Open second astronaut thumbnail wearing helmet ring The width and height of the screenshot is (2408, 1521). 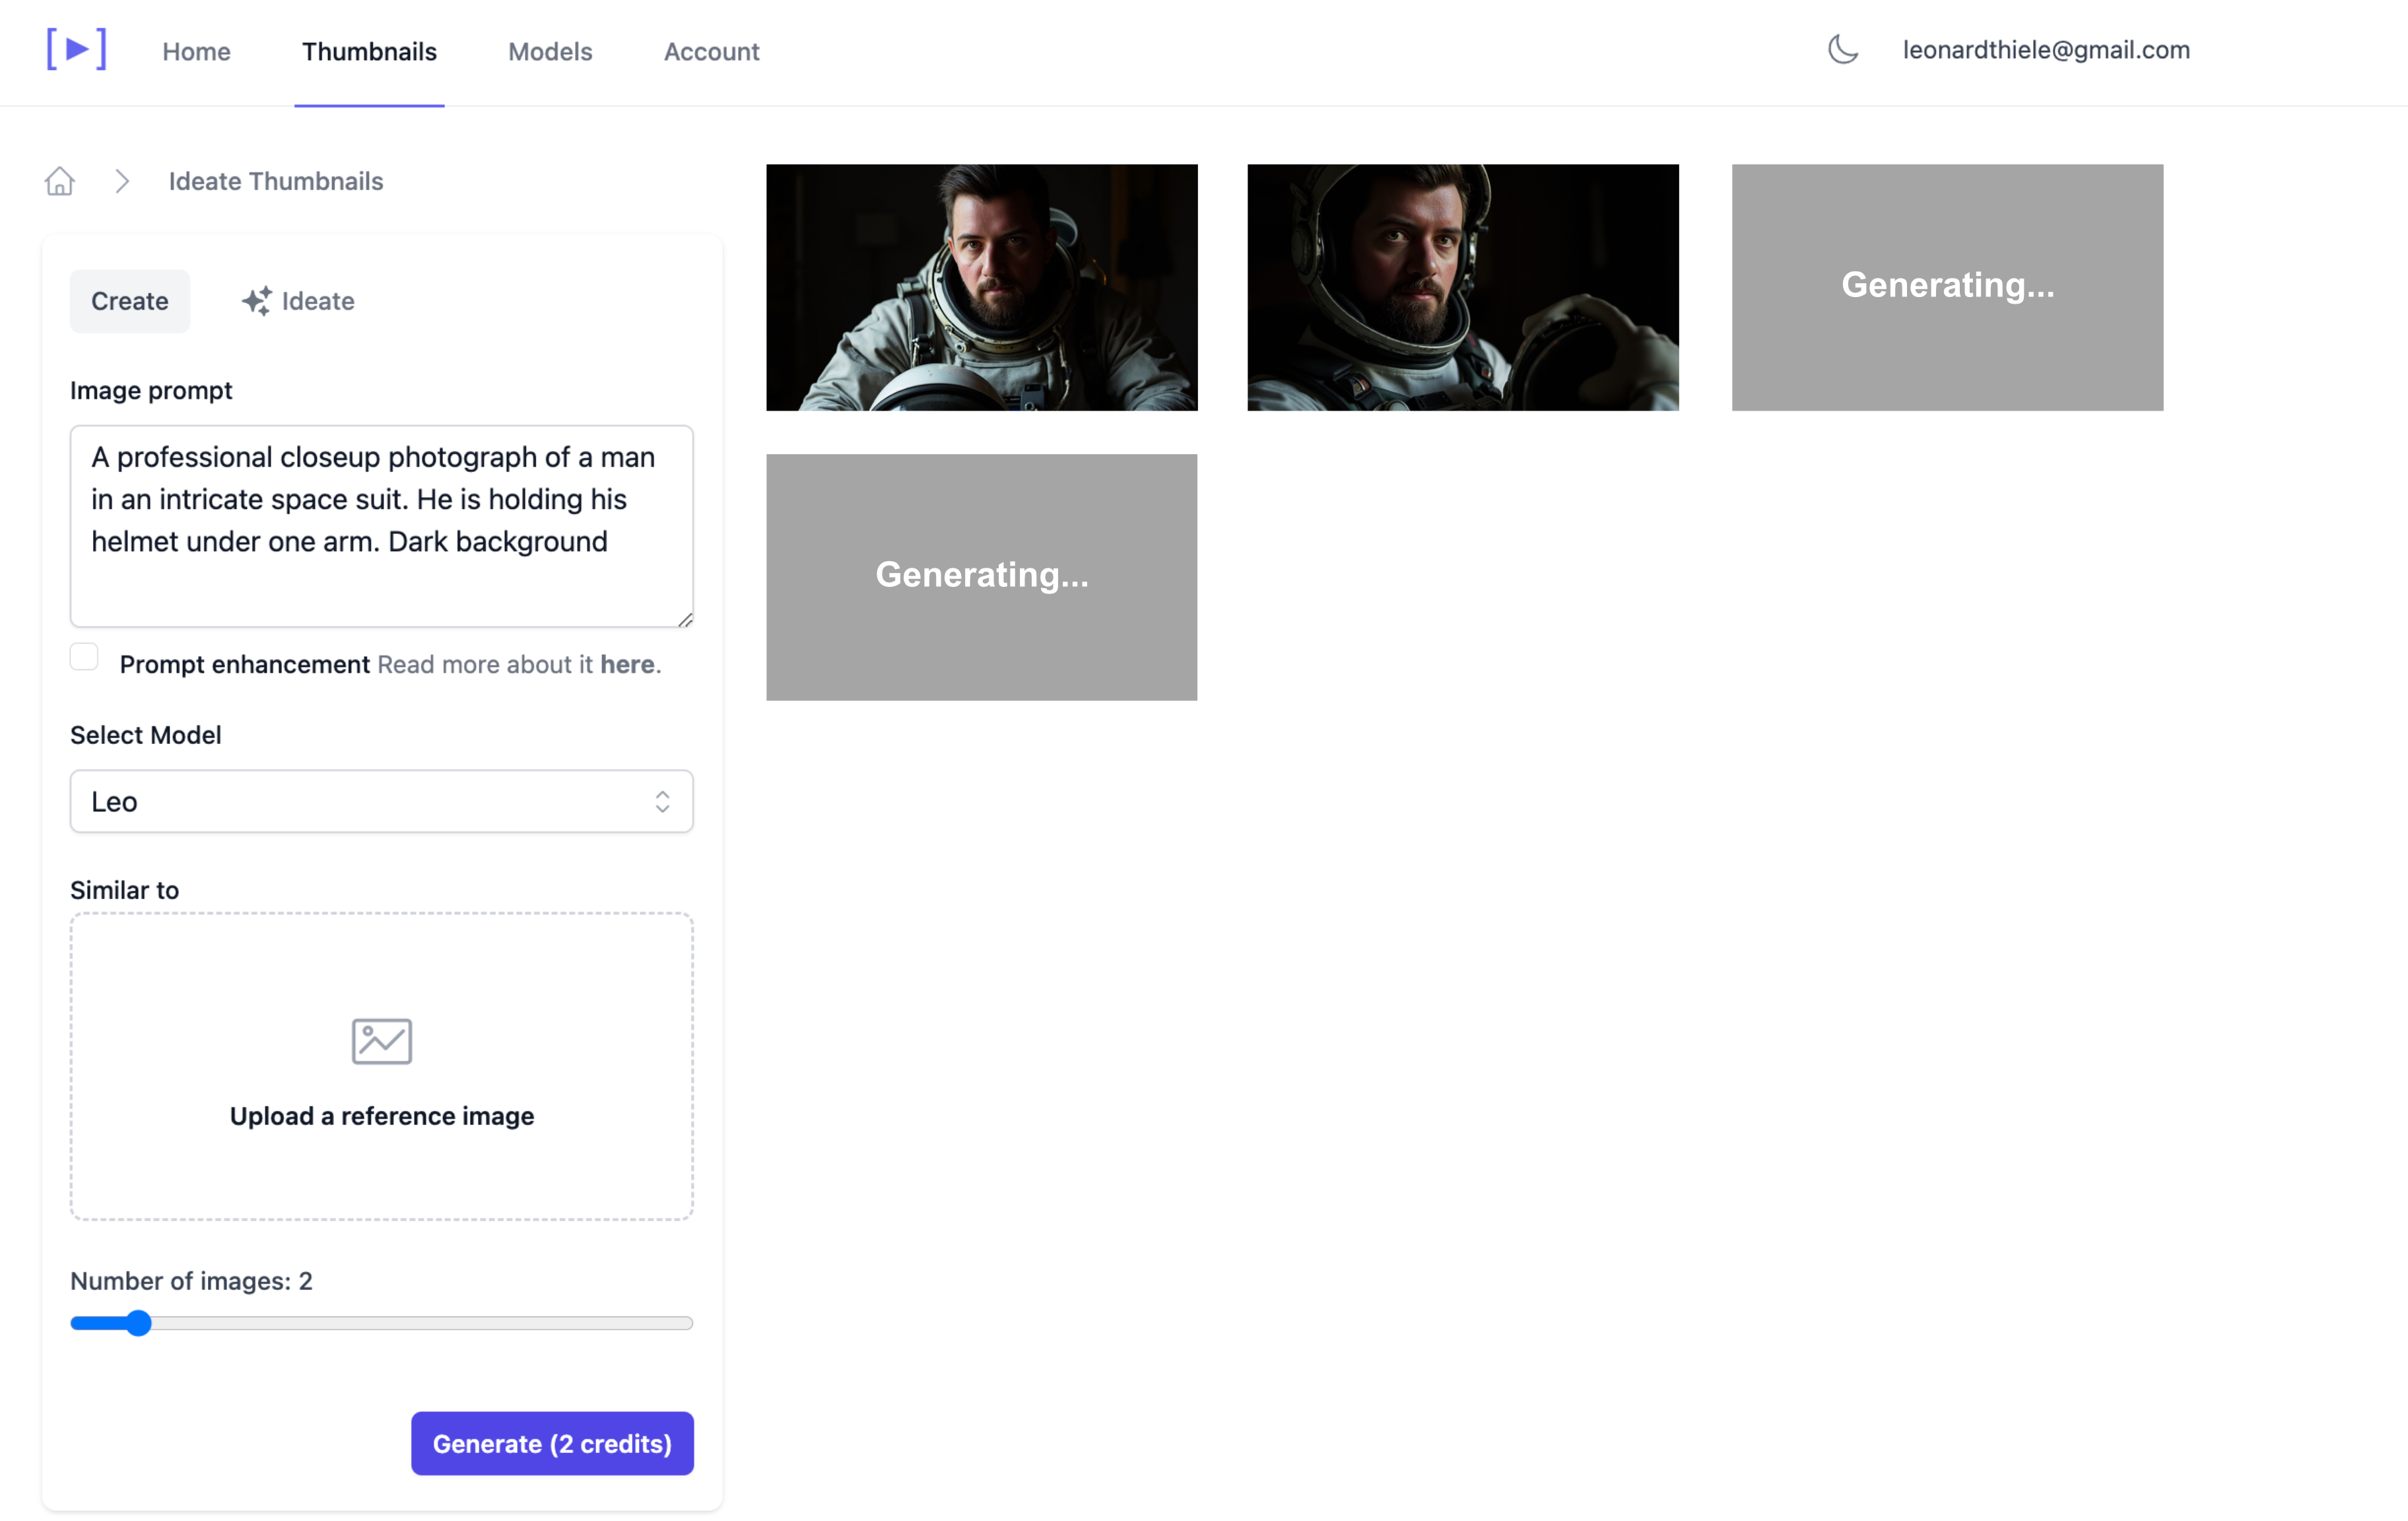click(x=1463, y=287)
